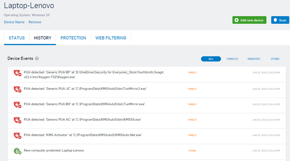The width and height of the screenshot is (290, 161).
Task: Click the Remove device link
Action: (x=35, y=22)
